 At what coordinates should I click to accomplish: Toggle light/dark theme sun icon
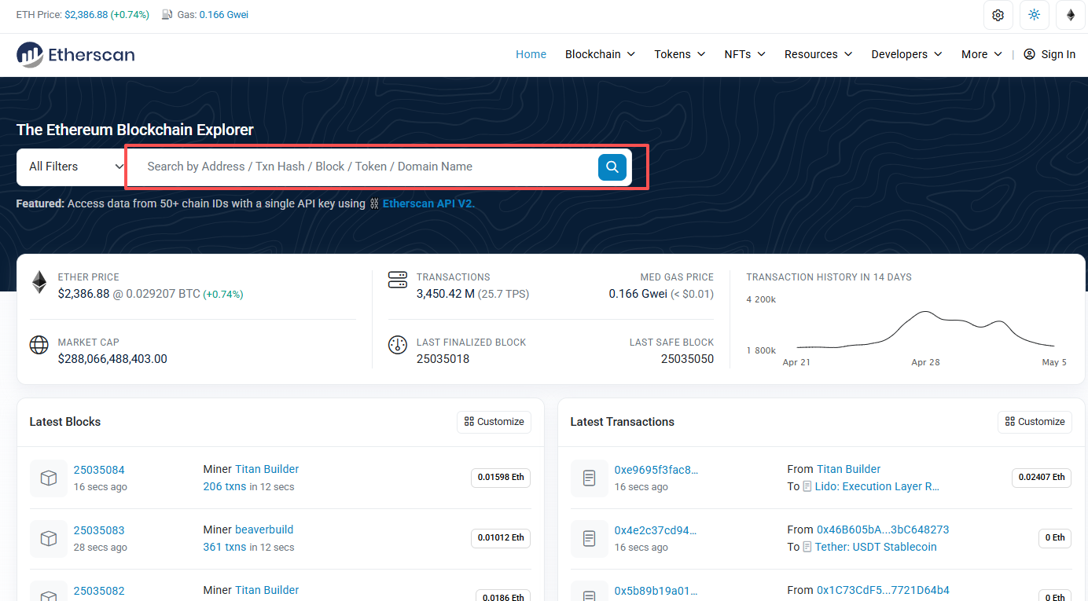[1034, 15]
